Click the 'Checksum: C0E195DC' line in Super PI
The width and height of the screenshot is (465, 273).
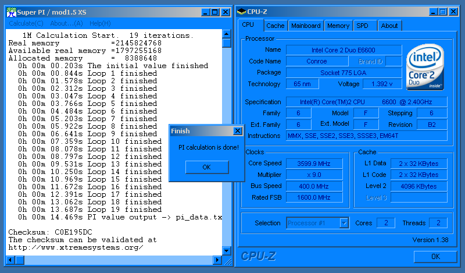50,232
